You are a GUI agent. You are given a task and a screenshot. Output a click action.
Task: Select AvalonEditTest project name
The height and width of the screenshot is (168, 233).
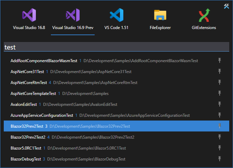[24, 104]
